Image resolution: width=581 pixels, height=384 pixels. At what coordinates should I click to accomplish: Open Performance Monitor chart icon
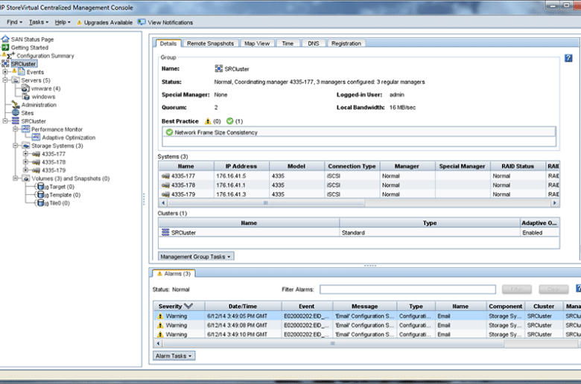[x=25, y=129]
